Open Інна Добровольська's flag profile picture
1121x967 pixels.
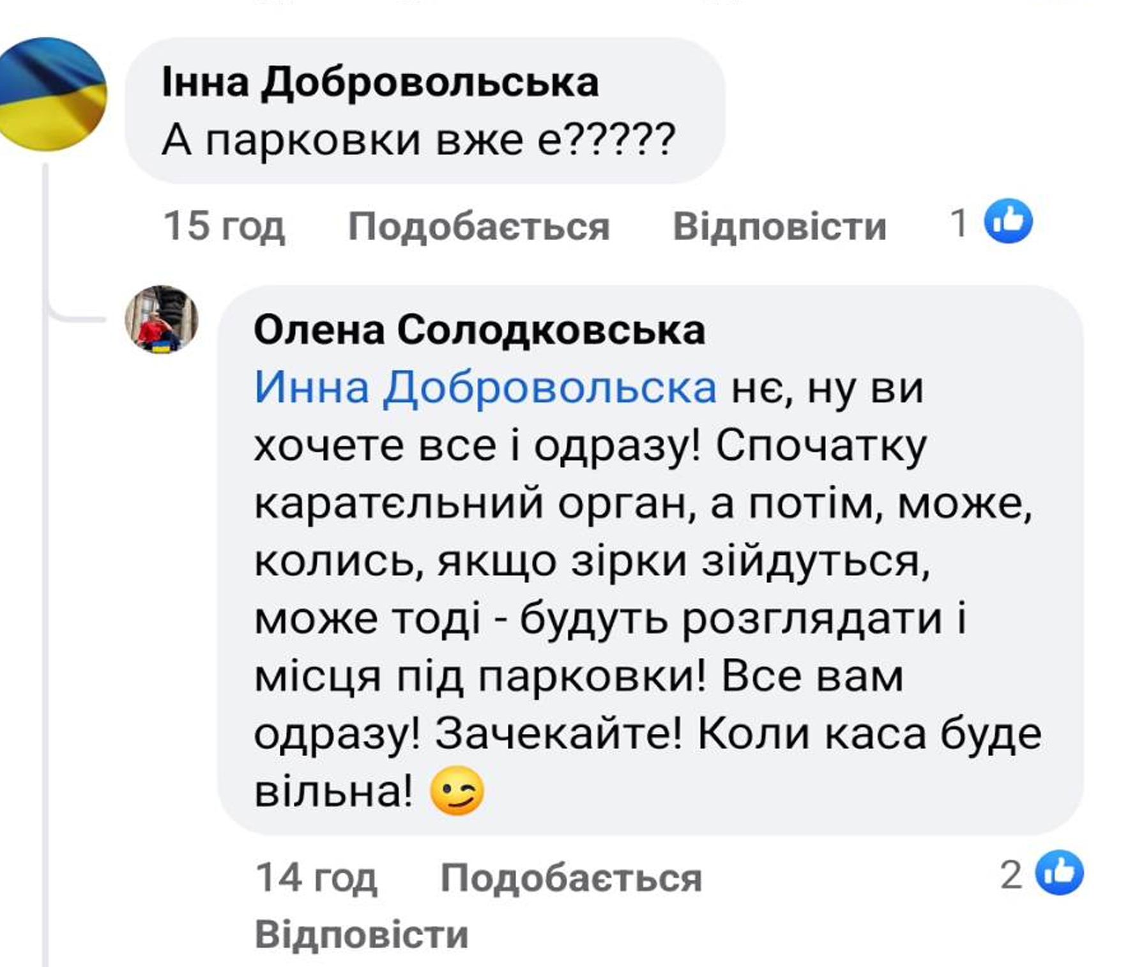coord(52,94)
